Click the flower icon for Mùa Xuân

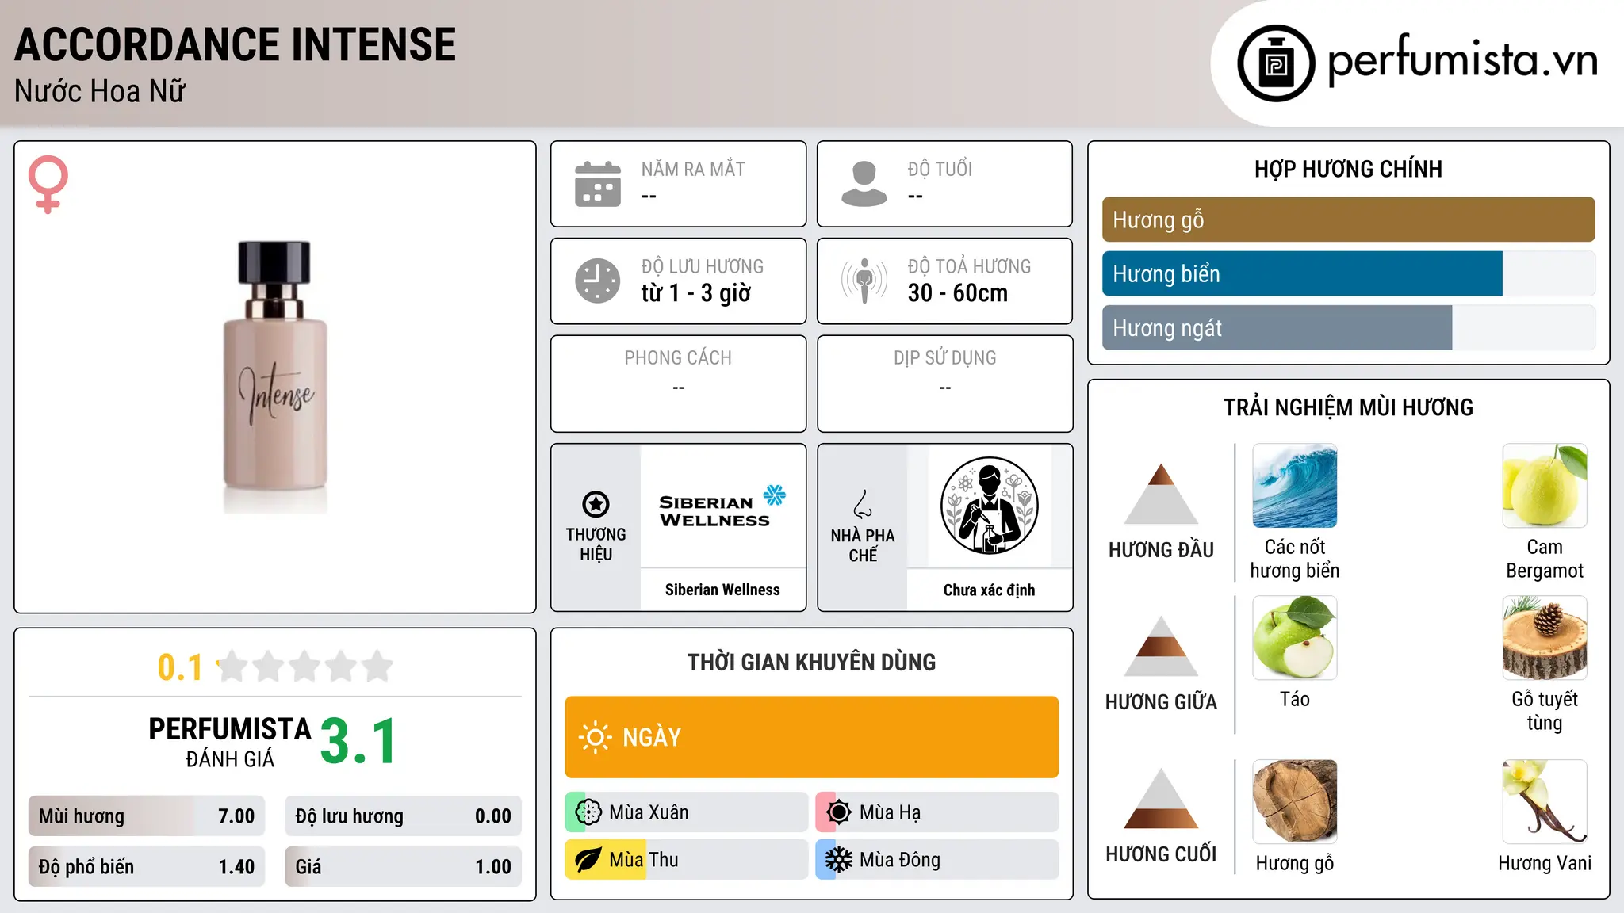point(588,812)
